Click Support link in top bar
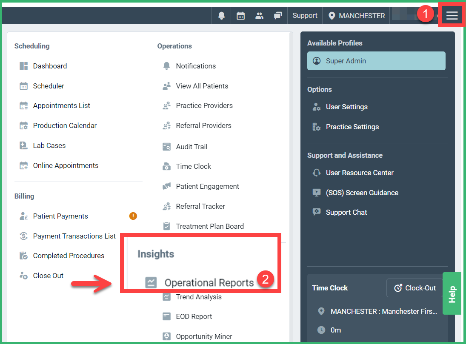This screenshot has height=344, width=466. (x=305, y=15)
